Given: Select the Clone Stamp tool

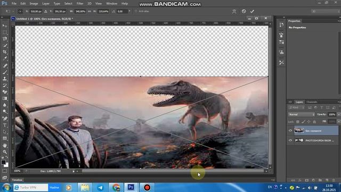Looking at the screenshot, I should point(5,79).
